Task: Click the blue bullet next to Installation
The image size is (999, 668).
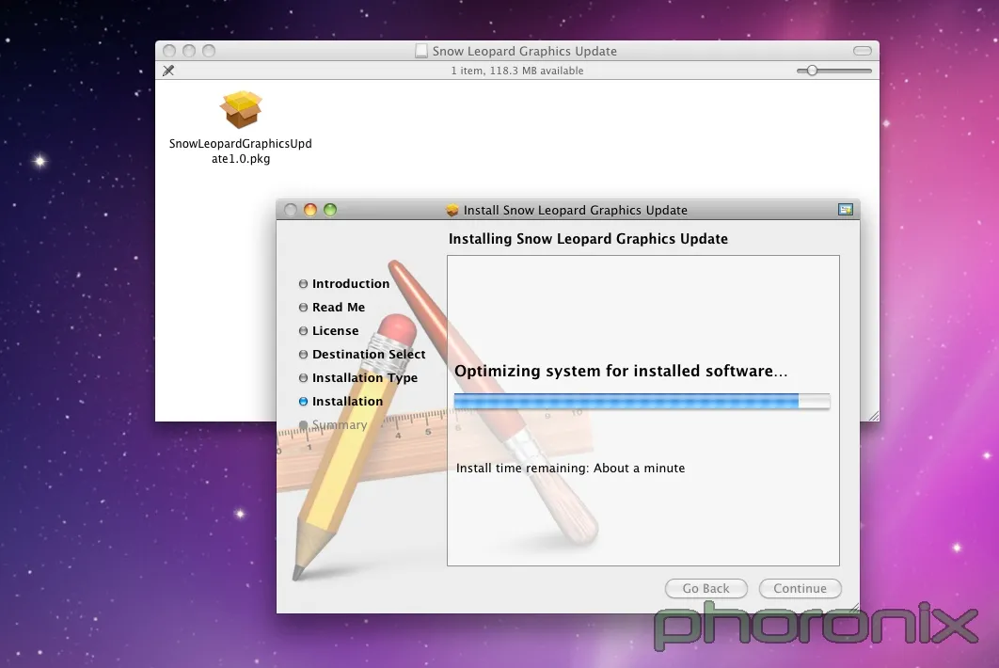Action: coord(303,402)
